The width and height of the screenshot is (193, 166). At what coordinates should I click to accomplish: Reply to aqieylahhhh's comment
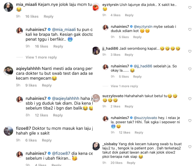coord(47,85)
